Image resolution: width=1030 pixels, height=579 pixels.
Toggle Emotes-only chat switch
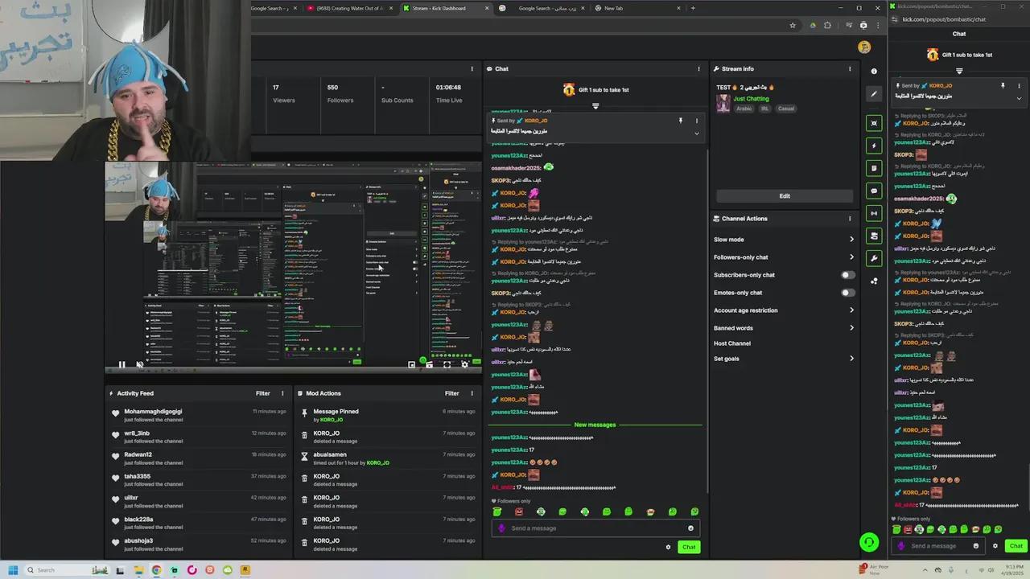847,293
